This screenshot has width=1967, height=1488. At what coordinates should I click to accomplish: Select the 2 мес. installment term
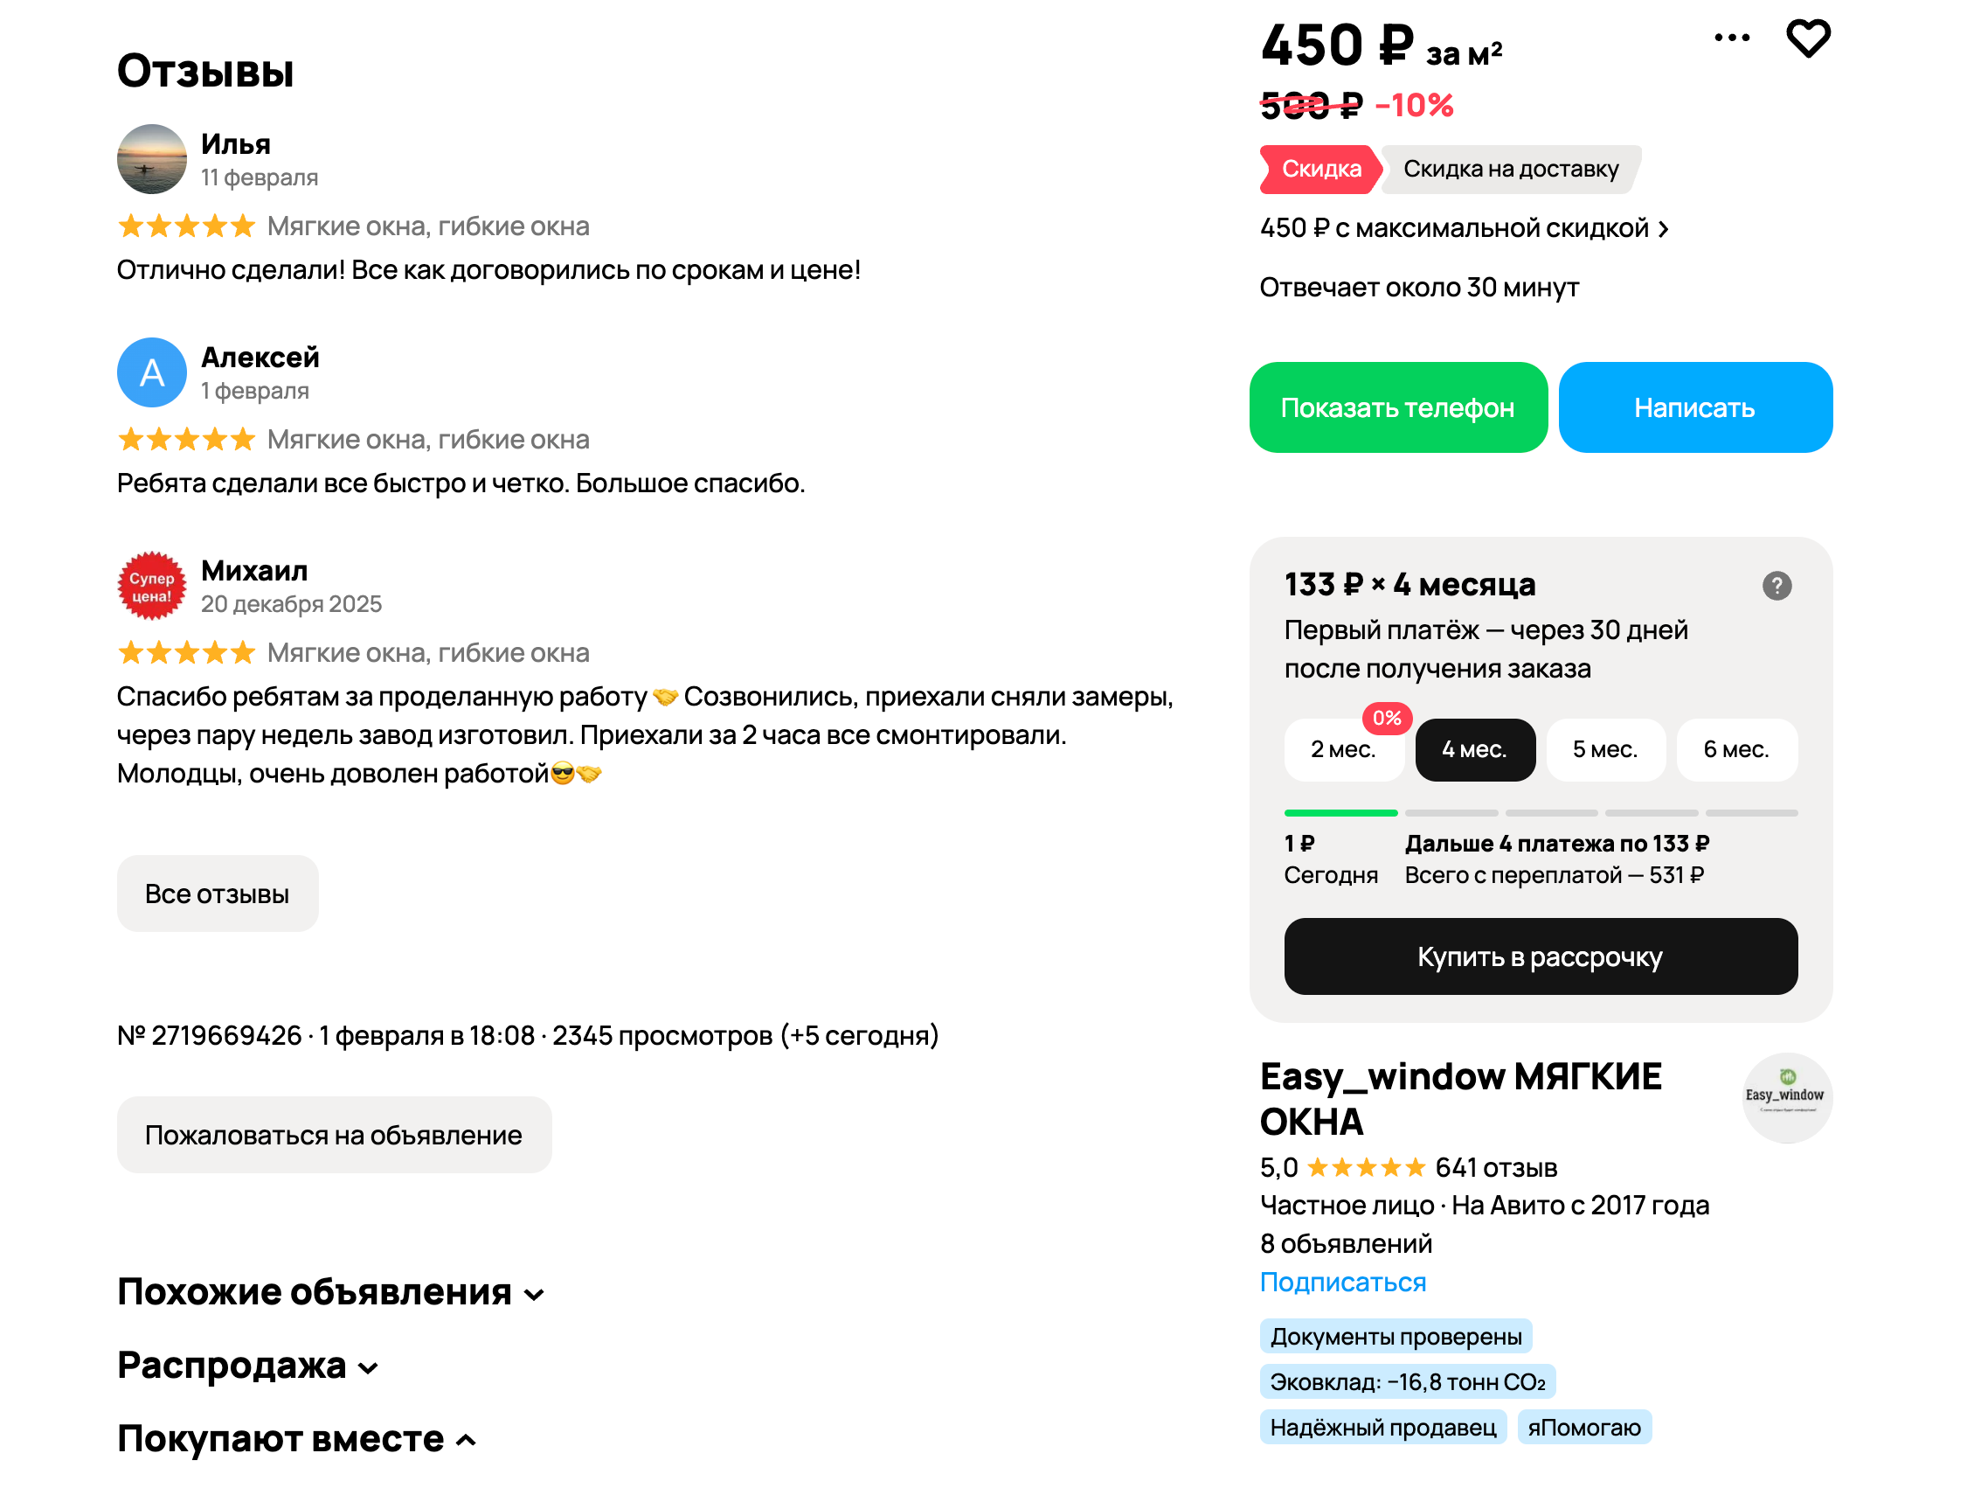click(x=1343, y=750)
